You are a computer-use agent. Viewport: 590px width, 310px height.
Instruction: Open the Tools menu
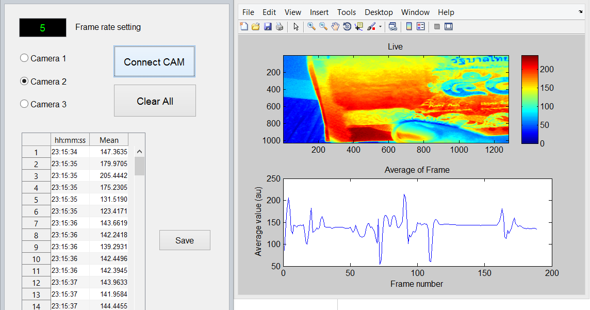click(346, 12)
